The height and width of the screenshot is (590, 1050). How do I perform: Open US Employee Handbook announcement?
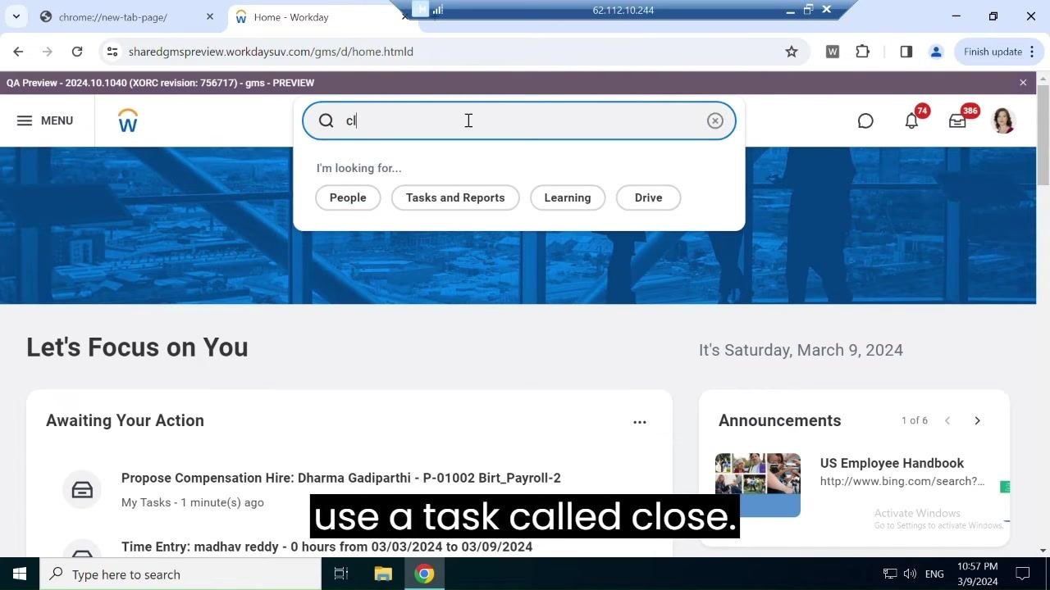(x=892, y=463)
